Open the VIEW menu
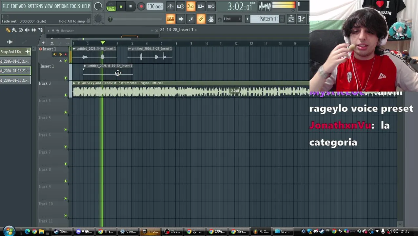This screenshot has height=236, width=418. click(x=49, y=6)
